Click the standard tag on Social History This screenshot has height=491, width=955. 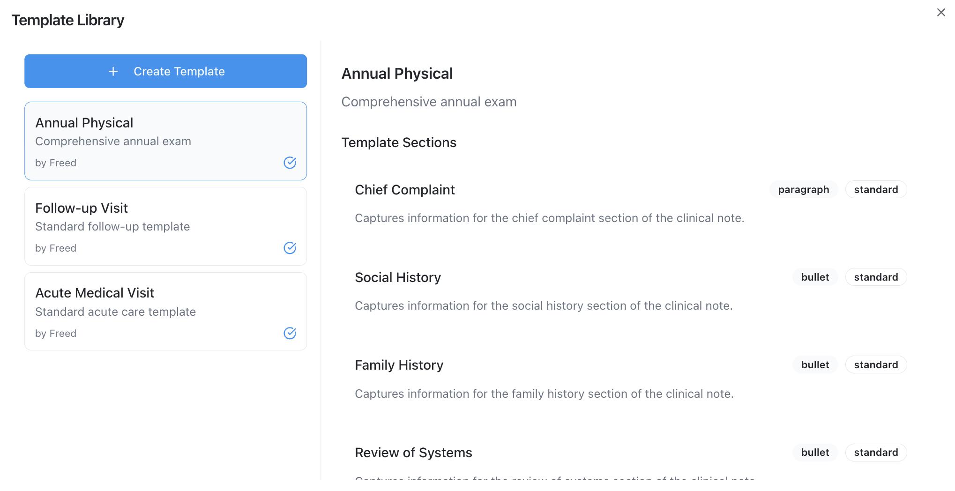coord(876,277)
